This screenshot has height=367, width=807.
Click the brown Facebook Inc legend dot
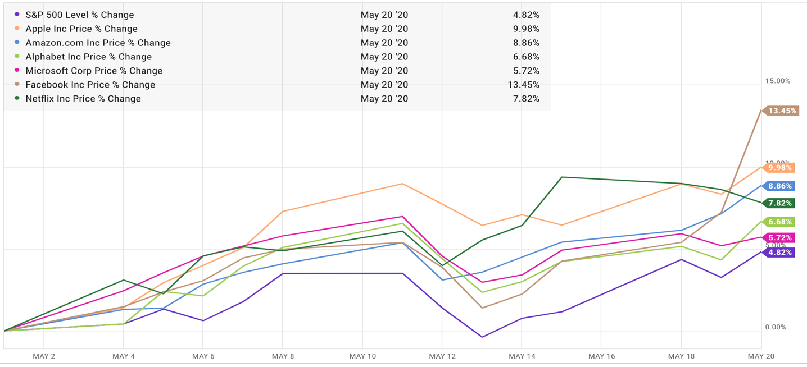pyautogui.click(x=17, y=85)
